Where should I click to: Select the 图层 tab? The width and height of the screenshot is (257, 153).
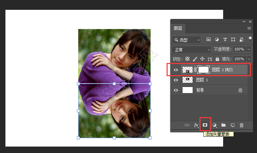tap(178, 28)
